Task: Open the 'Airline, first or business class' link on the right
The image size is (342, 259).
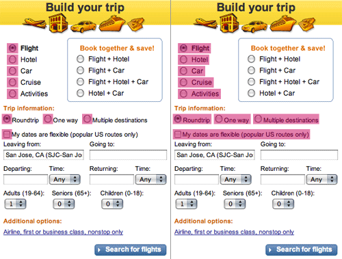Action: coord(234,232)
